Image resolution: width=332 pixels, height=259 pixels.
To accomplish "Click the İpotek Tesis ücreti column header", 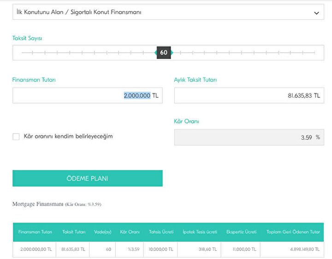I will [200, 232].
